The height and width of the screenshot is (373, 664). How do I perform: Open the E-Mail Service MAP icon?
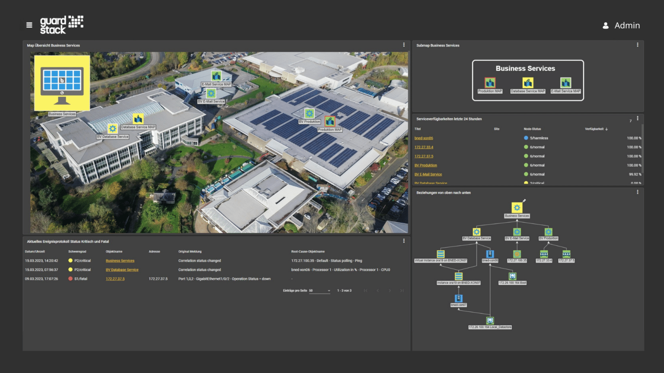pyautogui.click(x=565, y=82)
